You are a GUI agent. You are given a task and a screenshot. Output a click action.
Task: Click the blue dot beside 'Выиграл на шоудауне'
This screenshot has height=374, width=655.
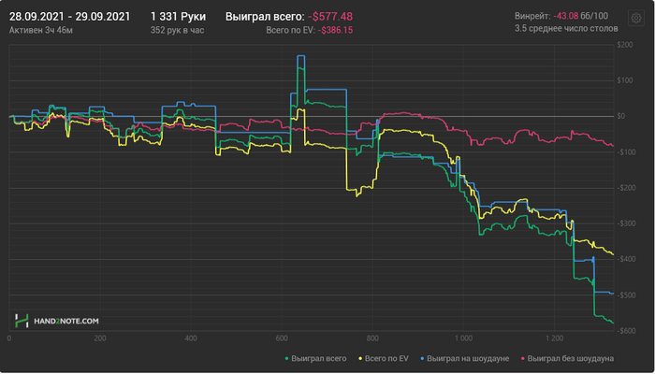point(422,358)
